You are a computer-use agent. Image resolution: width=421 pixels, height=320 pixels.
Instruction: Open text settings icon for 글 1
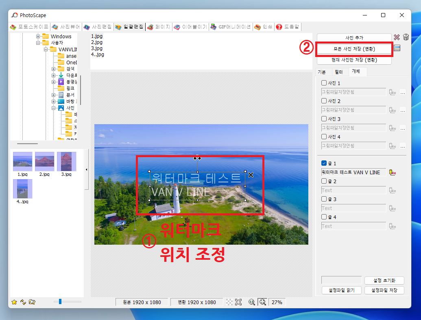click(x=393, y=173)
